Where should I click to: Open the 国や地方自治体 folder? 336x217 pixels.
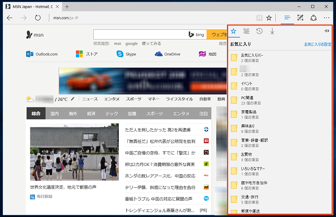pyautogui.click(x=280, y=185)
